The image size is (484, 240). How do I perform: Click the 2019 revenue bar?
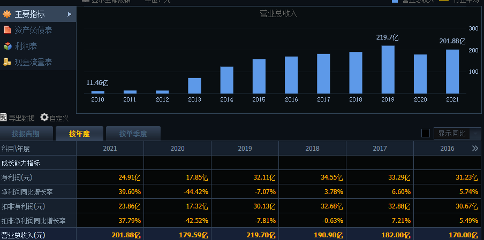click(388, 69)
